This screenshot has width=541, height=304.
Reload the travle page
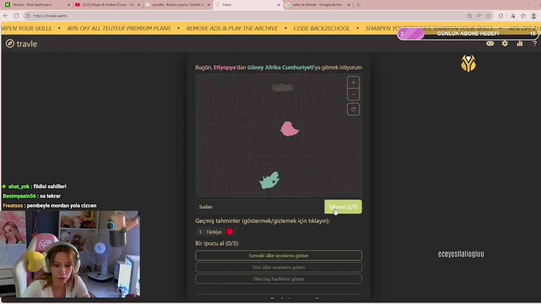(16, 16)
